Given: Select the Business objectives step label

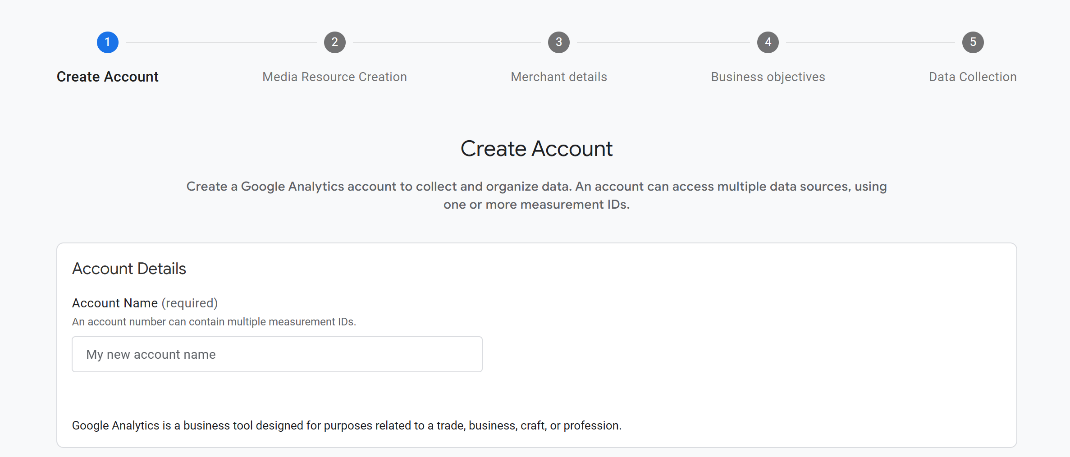Looking at the screenshot, I should pyautogui.click(x=768, y=77).
